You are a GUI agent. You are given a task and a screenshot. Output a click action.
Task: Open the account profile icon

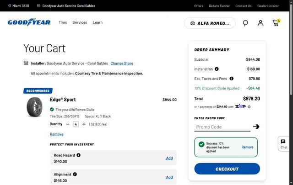260,23
